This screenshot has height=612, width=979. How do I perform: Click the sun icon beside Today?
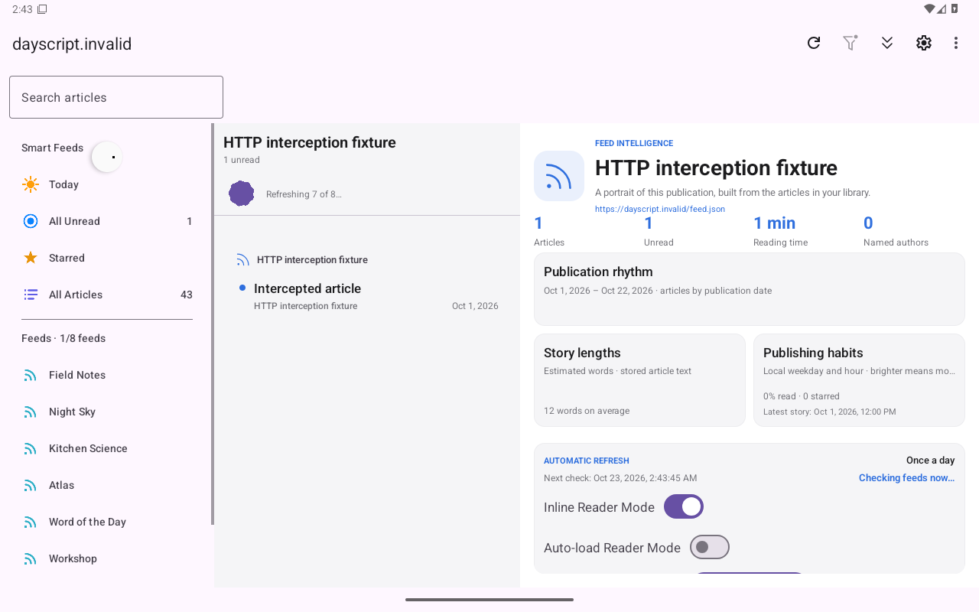point(31,184)
